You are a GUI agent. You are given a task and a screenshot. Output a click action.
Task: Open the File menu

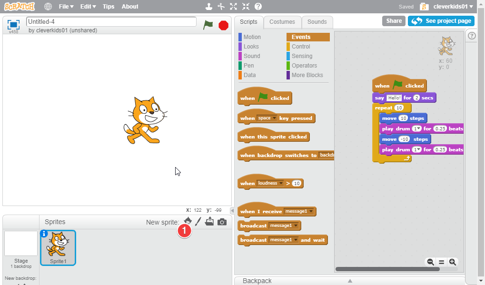66,7
